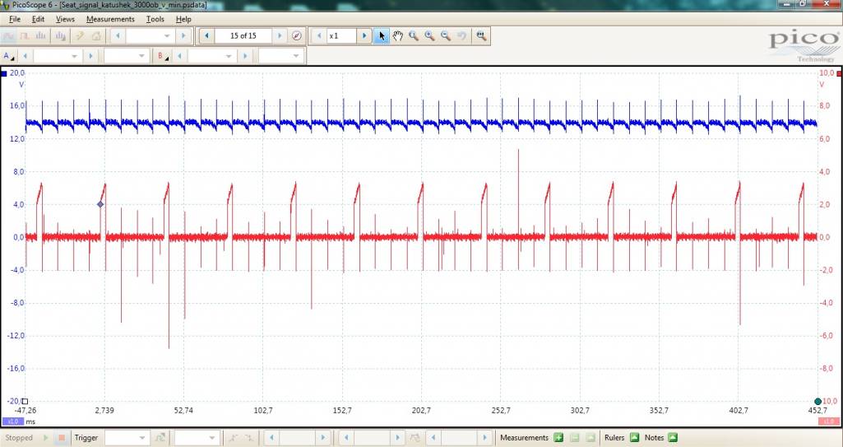The height and width of the screenshot is (447, 843).
Task: Click the buffer number field showing 15 of 15
Action: 243,36
